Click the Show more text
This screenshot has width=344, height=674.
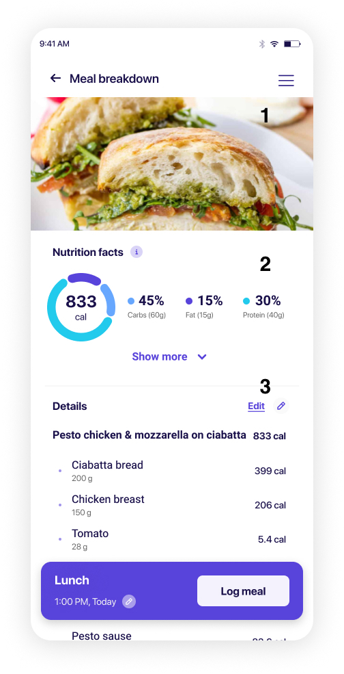[160, 357]
